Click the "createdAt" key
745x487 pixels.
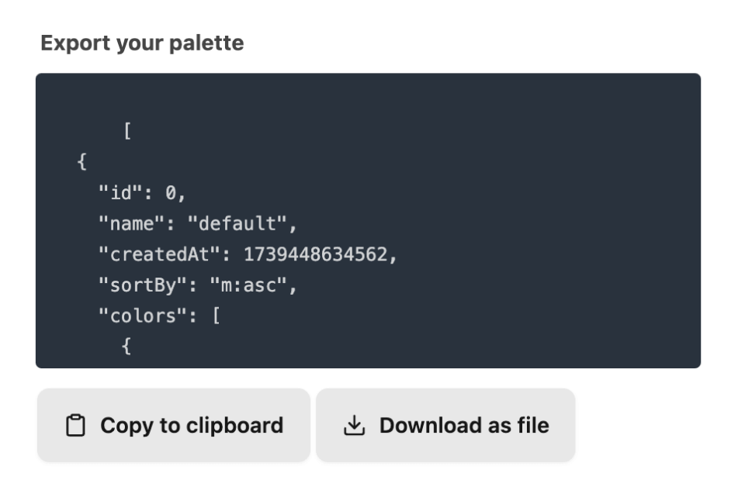160,254
